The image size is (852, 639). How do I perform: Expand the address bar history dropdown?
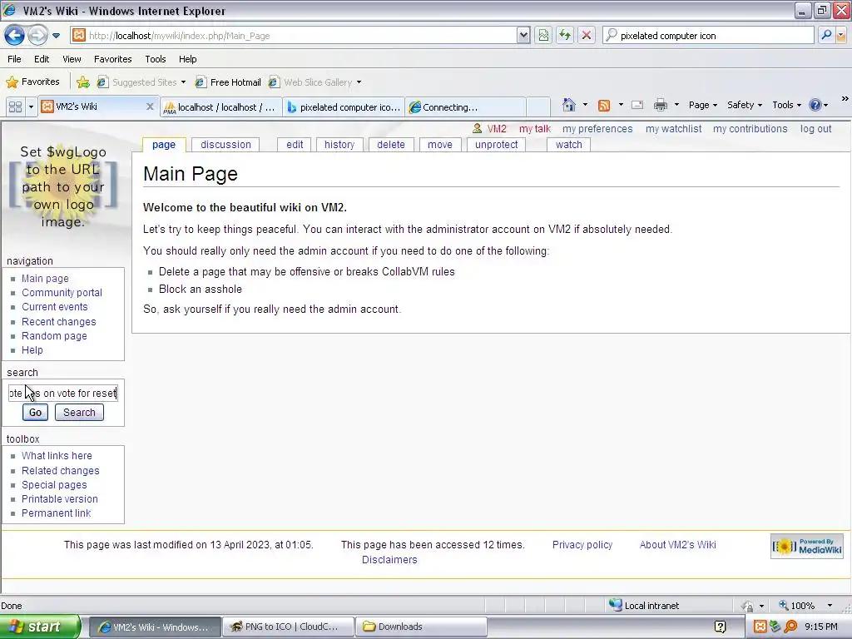click(523, 36)
